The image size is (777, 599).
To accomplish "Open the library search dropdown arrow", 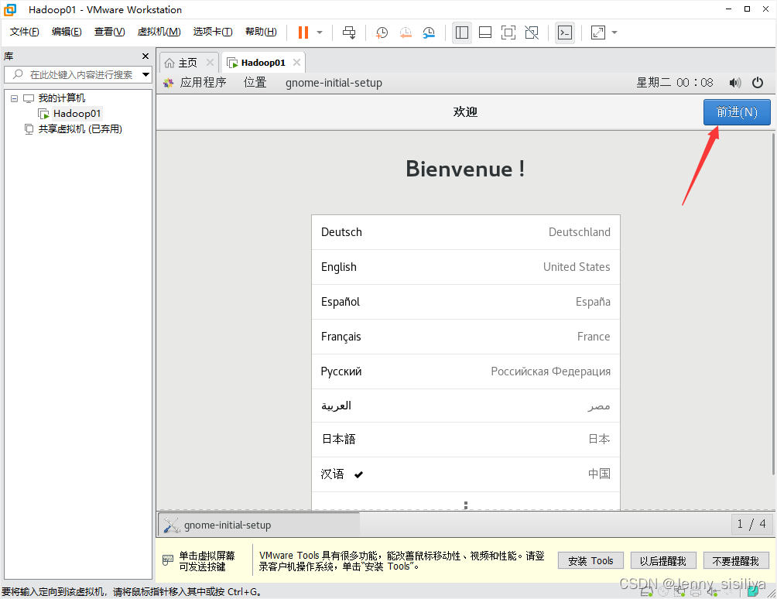I will [145, 75].
